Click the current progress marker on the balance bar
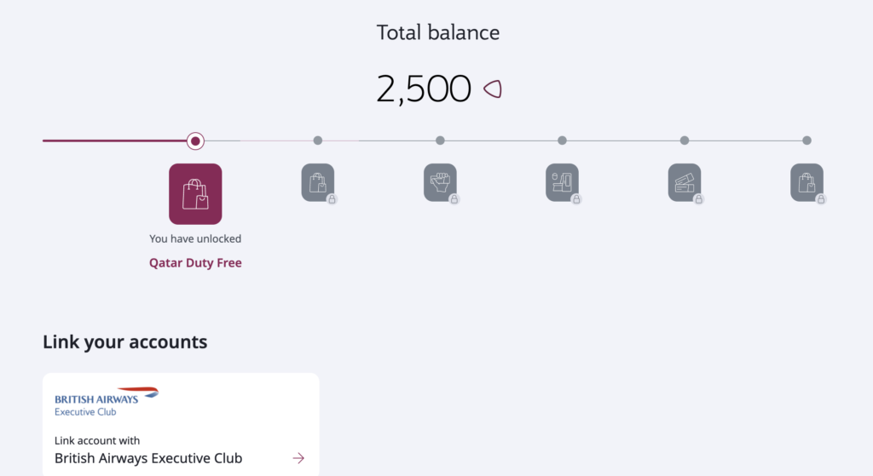This screenshot has height=476, width=873. pyautogui.click(x=195, y=141)
